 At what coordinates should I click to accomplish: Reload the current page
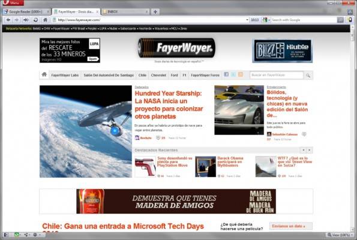coord(36,20)
